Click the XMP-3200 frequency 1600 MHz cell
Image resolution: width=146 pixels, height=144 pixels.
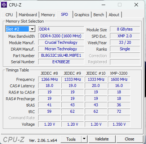pos(119,79)
